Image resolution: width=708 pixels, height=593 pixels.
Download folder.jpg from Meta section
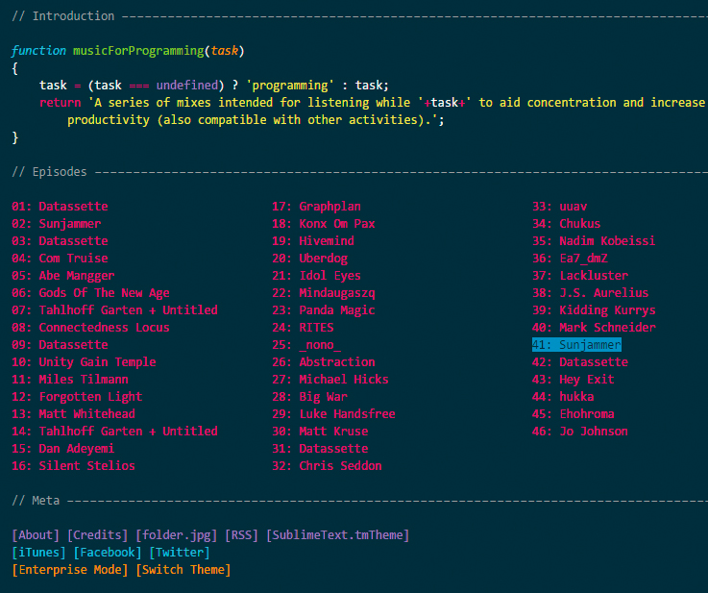point(176,535)
